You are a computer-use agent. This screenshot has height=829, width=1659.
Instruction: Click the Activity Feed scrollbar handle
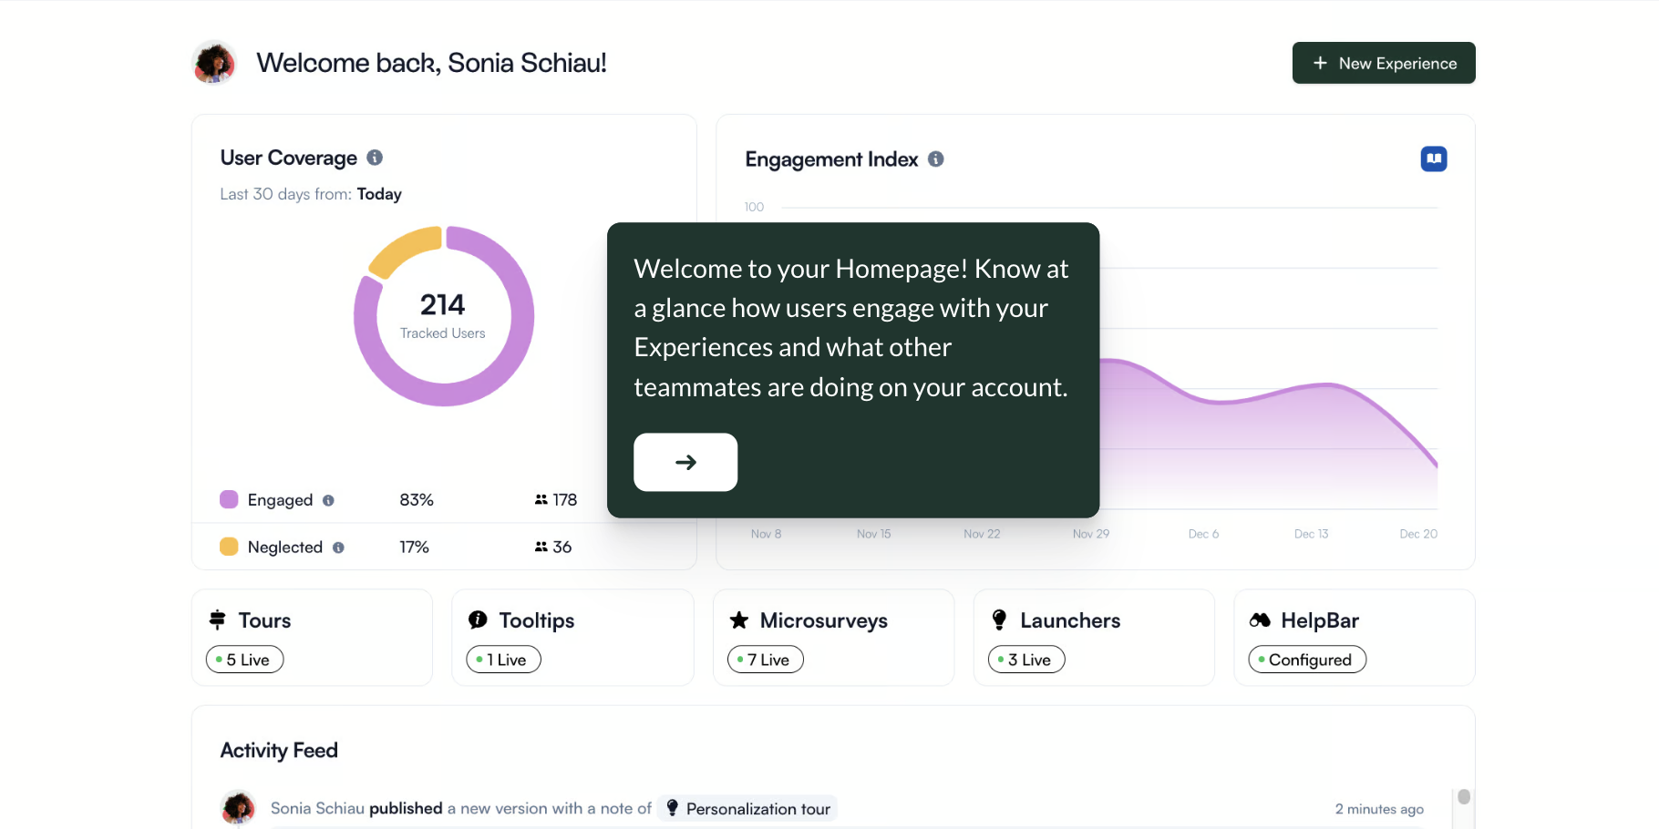1463,797
